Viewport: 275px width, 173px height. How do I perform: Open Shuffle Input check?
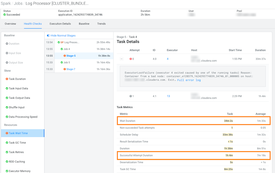(x=16, y=107)
